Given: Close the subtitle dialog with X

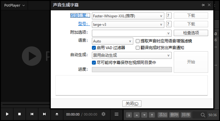Looking at the screenshot, I should click(209, 5).
